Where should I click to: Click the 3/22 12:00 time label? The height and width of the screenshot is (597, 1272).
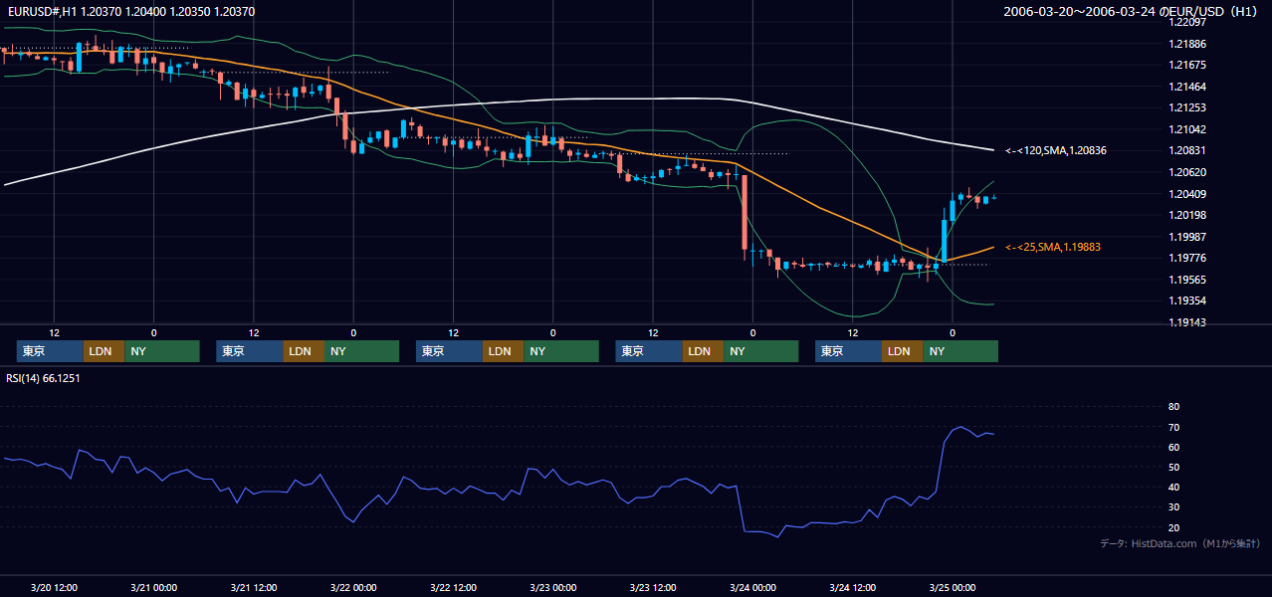coord(453,587)
